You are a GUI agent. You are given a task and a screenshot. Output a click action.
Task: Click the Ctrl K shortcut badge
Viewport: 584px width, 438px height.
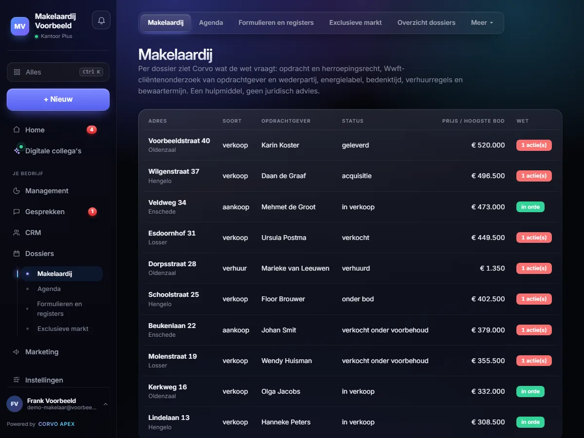point(91,72)
